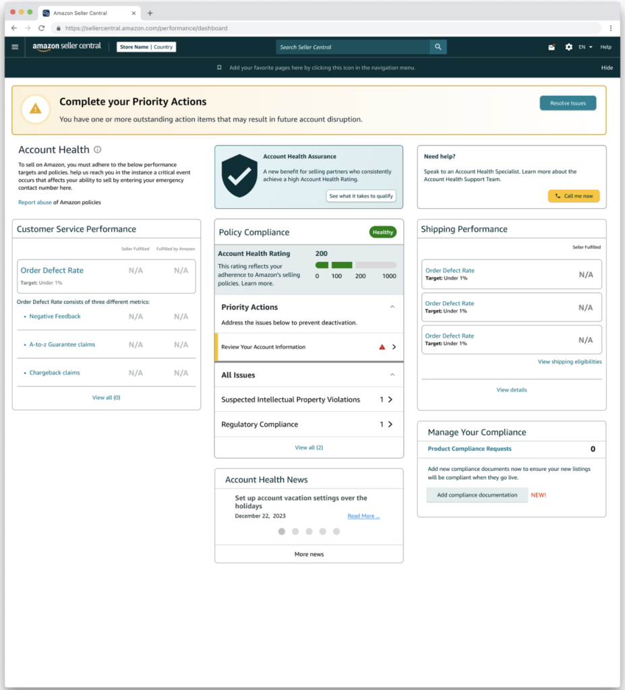Click the Call me now button
The width and height of the screenshot is (625, 690).
[573, 195]
